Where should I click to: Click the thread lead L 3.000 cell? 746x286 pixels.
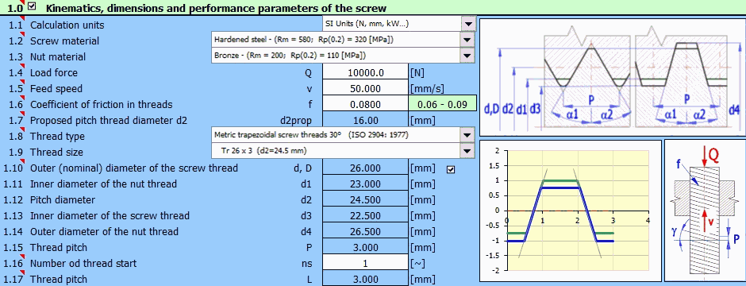pos(365,280)
